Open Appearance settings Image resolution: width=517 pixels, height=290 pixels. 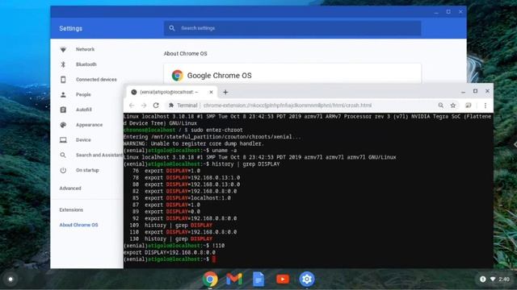point(89,125)
